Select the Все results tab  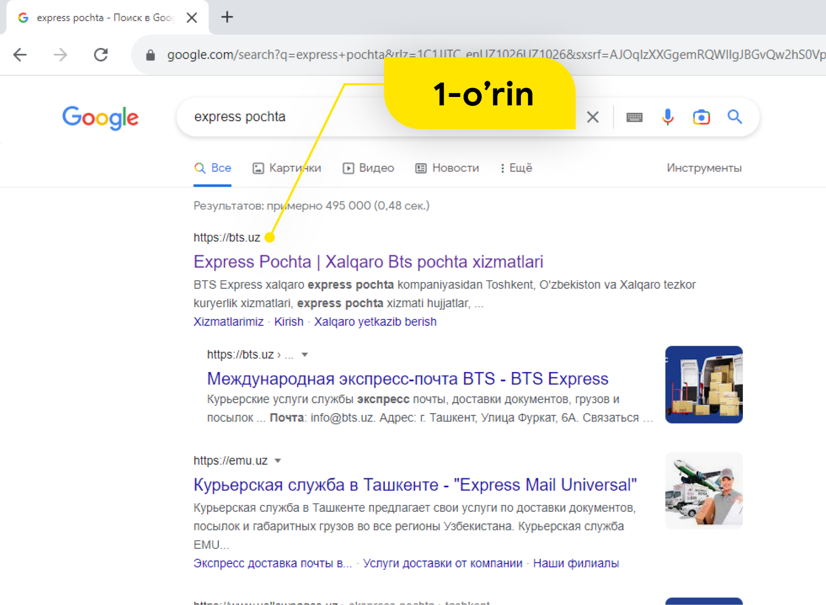[212, 168]
